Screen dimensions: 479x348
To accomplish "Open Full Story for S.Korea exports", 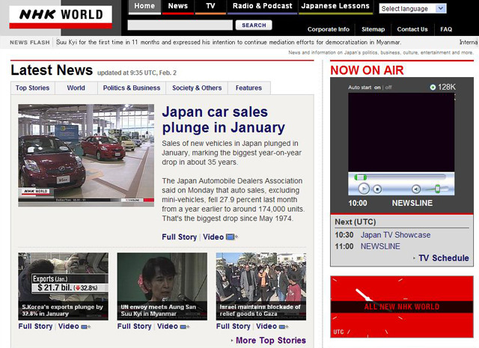I will click(35, 326).
